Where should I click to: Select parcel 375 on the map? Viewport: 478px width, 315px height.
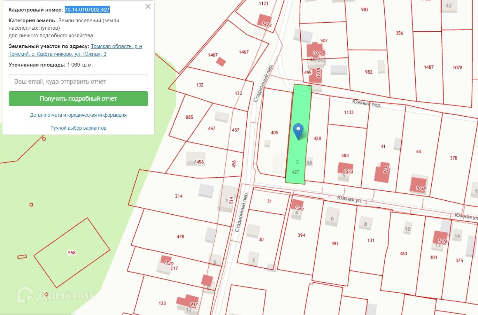(x=459, y=260)
